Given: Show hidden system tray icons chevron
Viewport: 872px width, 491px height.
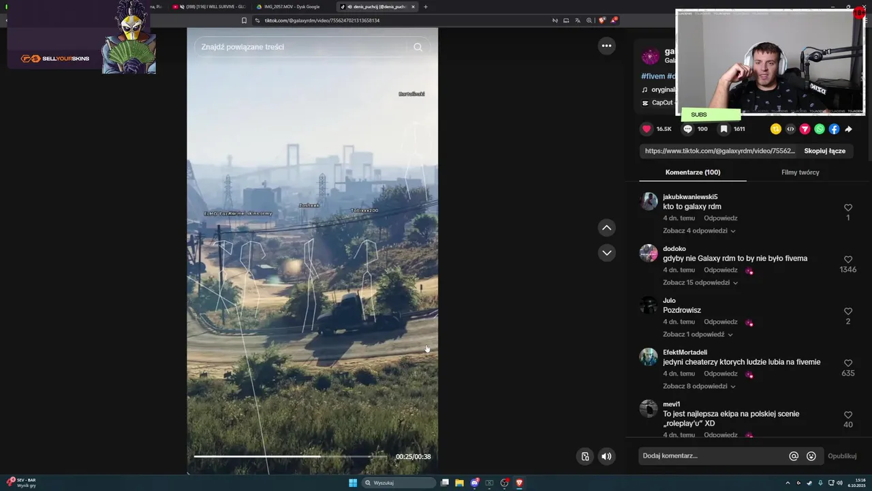Looking at the screenshot, I should [788, 483].
